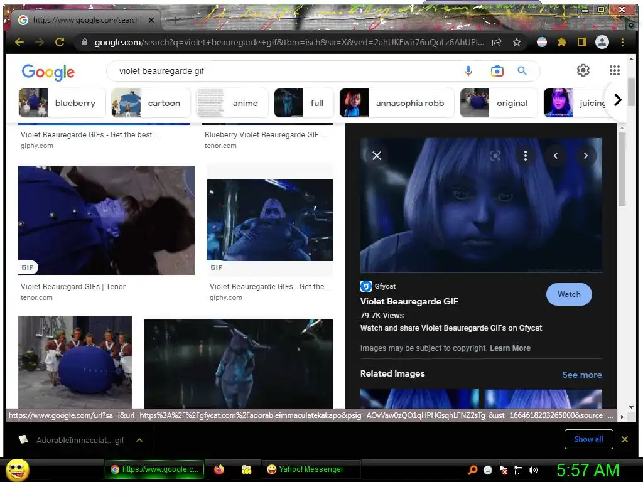Show more filter chips with right chevron

(x=618, y=100)
